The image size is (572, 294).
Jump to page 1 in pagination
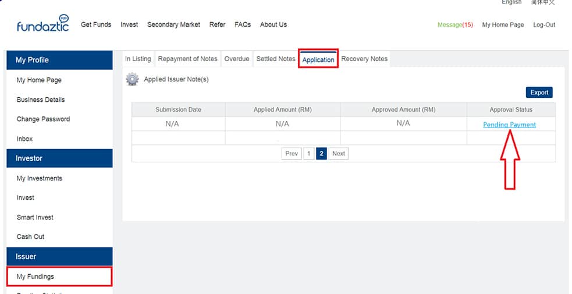[x=309, y=154]
